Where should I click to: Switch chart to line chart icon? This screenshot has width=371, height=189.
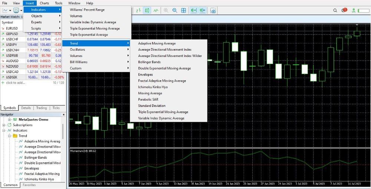click(156, 11)
